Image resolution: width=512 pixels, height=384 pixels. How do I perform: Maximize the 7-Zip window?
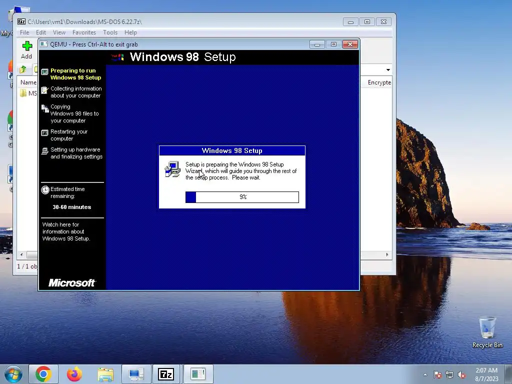coord(367,22)
